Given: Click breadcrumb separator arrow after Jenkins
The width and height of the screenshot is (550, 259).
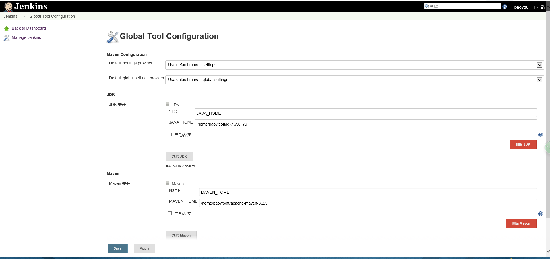Looking at the screenshot, I should click(24, 17).
